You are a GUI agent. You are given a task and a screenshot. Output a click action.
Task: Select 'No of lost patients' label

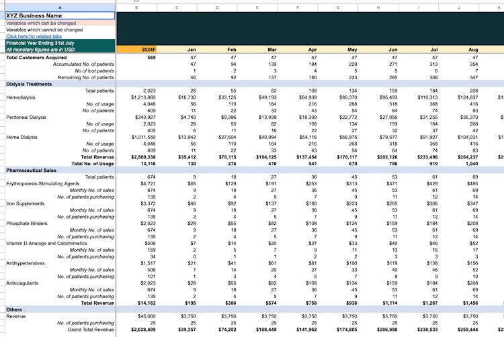(94, 70)
